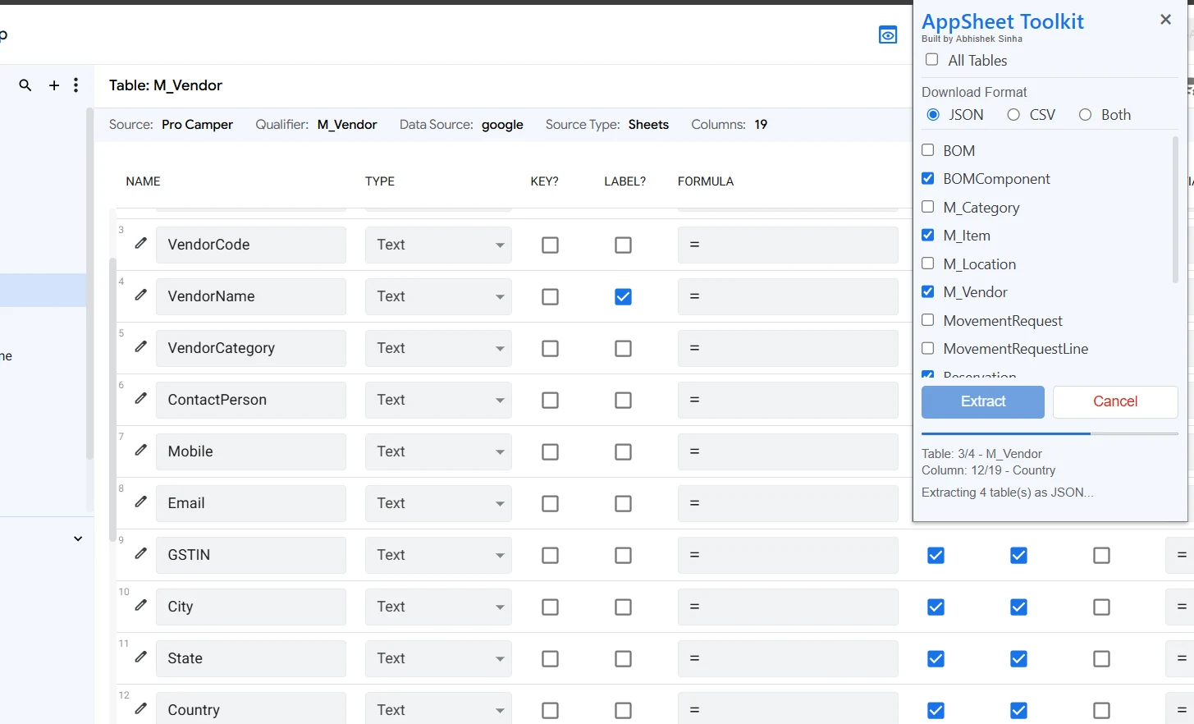Edit the VendorName column pencil icon
Image resolution: width=1194 pixels, height=724 pixels.
pos(141,295)
